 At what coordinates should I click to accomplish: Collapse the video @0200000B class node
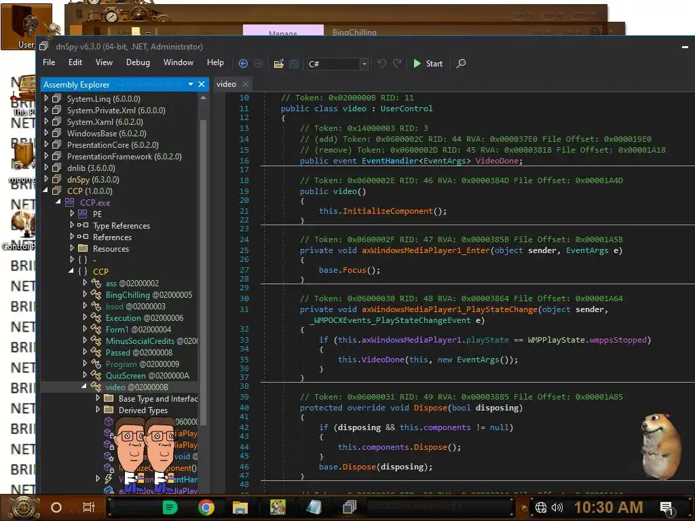tap(84, 387)
